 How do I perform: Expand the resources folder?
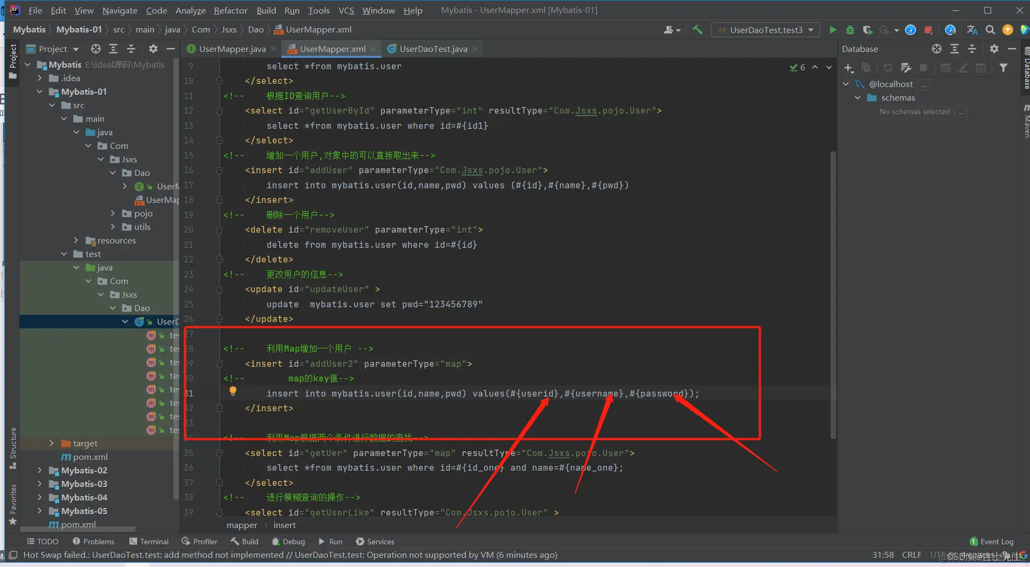pyautogui.click(x=76, y=240)
